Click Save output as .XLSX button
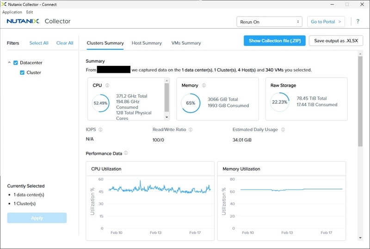This screenshot has width=370, height=249. [x=336, y=41]
